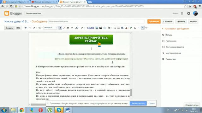Open the account profile avatar
The image size is (202, 113).
tap(195, 13)
